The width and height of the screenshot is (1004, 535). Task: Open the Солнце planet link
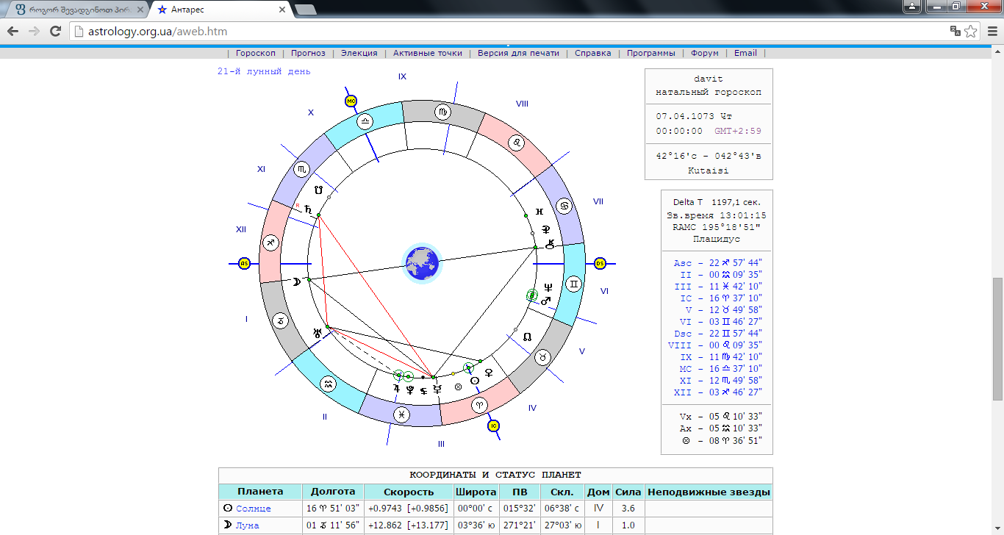click(x=254, y=509)
